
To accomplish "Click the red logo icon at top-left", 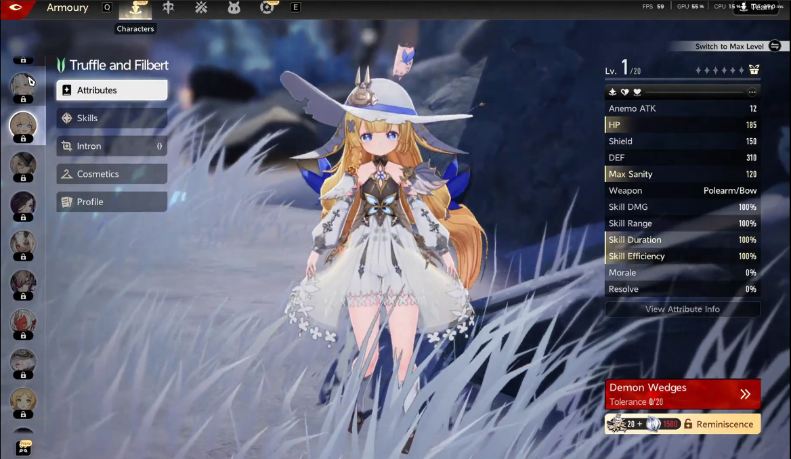I will 17,8.
